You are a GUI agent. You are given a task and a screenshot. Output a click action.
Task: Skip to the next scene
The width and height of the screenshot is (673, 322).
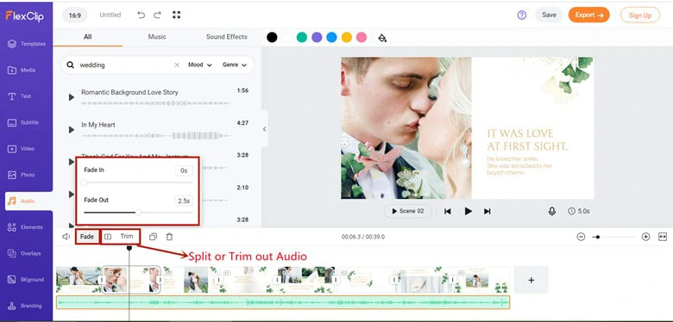487,211
